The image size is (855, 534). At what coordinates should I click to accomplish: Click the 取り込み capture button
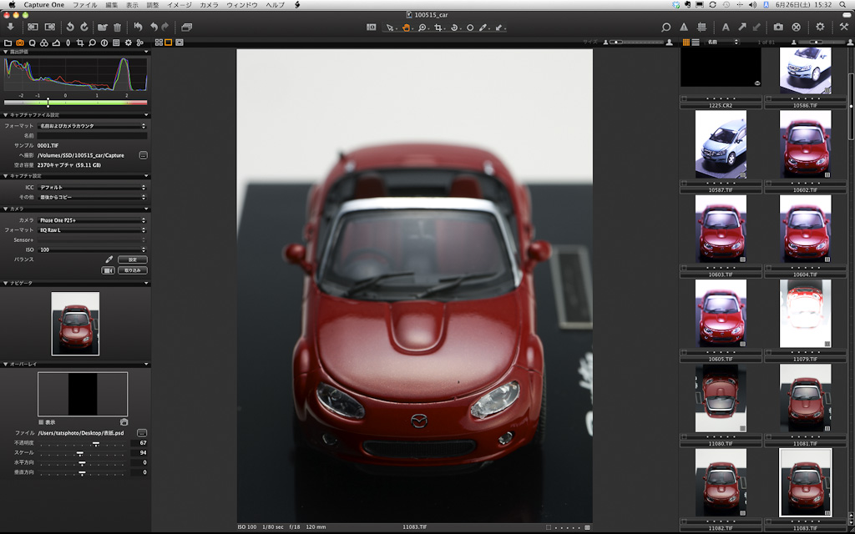[133, 270]
